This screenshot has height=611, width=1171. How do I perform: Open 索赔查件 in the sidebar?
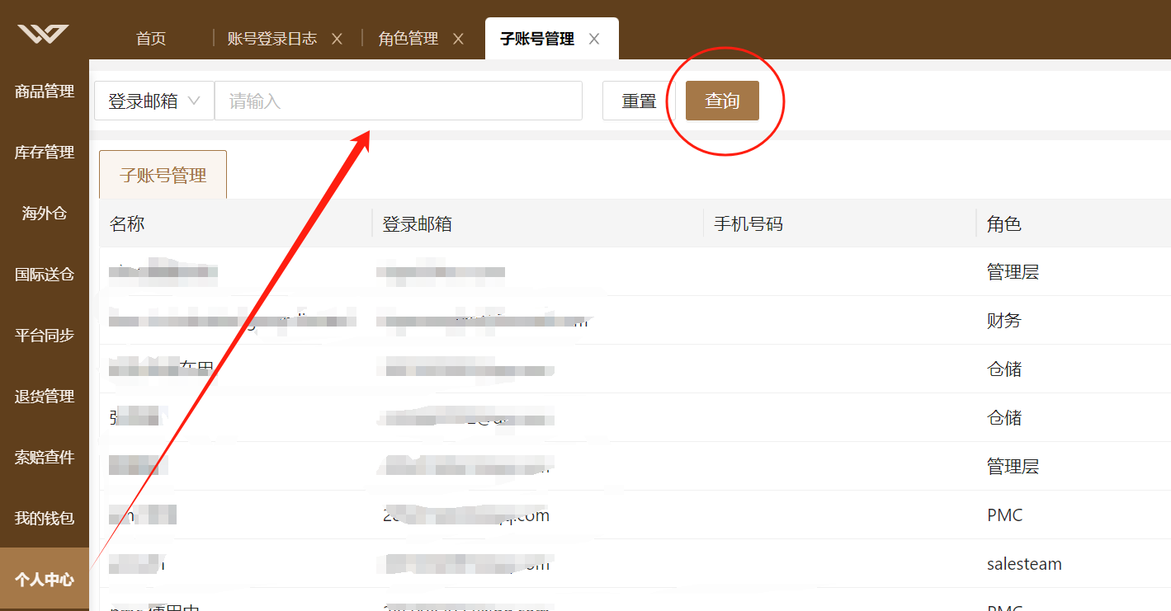(x=45, y=458)
